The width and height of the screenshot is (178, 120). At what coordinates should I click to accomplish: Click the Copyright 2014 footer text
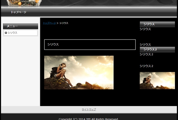point(89,119)
